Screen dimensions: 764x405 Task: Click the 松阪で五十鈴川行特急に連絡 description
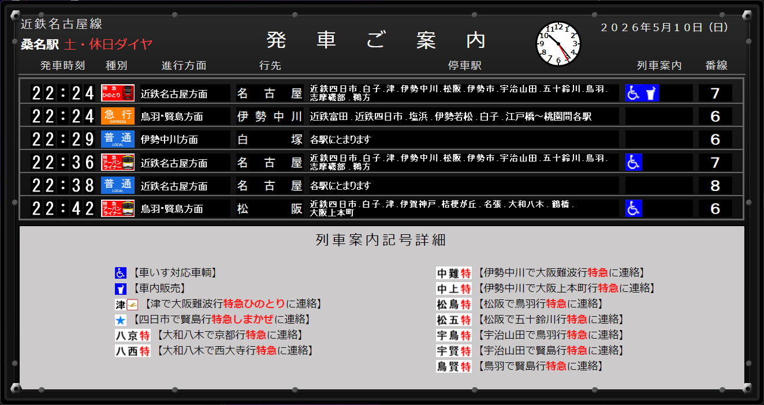pyautogui.click(x=550, y=320)
